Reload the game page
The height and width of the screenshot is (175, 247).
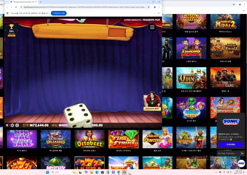[x=16, y=7]
